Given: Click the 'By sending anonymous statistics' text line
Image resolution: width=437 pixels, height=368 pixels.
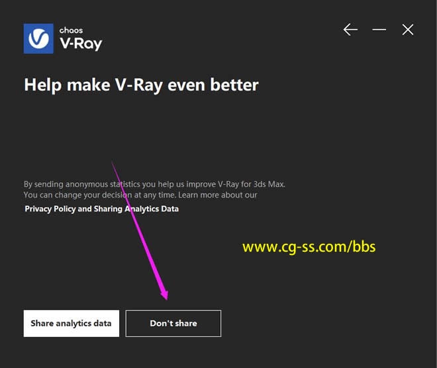Looking at the screenshot, I should 154,184.
